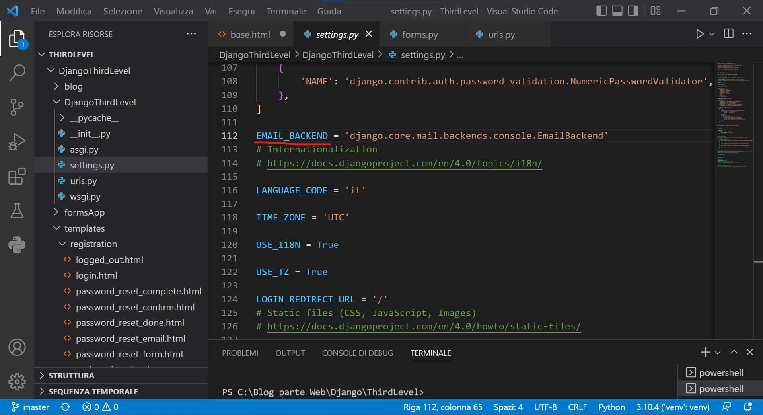
Task: Split the editor to the right
Action: click(729, 34)
